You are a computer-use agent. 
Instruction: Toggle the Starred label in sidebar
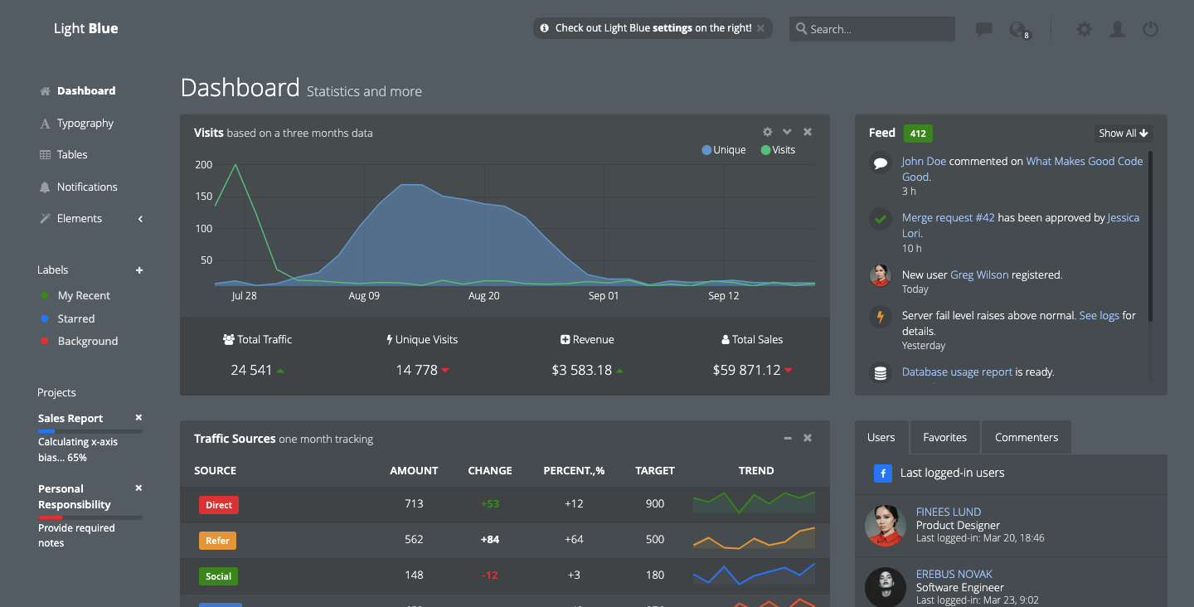coord(75,318)
